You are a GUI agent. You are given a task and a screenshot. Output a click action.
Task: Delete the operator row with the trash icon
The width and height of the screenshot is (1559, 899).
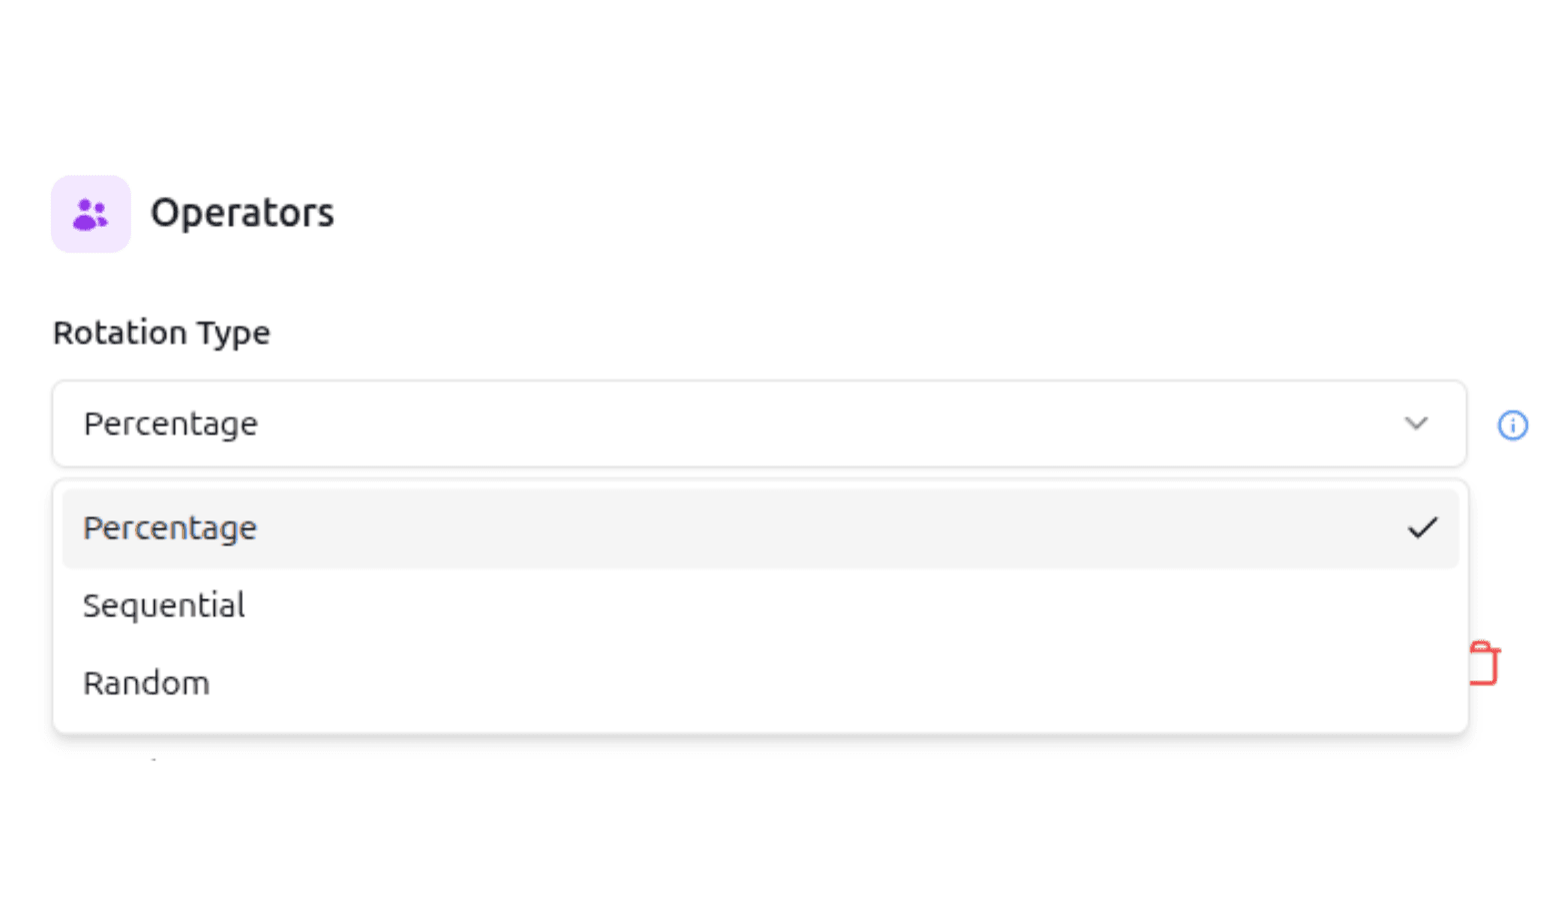(x=1484, y=663)
